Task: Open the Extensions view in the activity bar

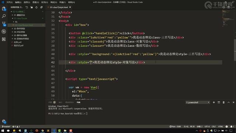Action: 4,39
